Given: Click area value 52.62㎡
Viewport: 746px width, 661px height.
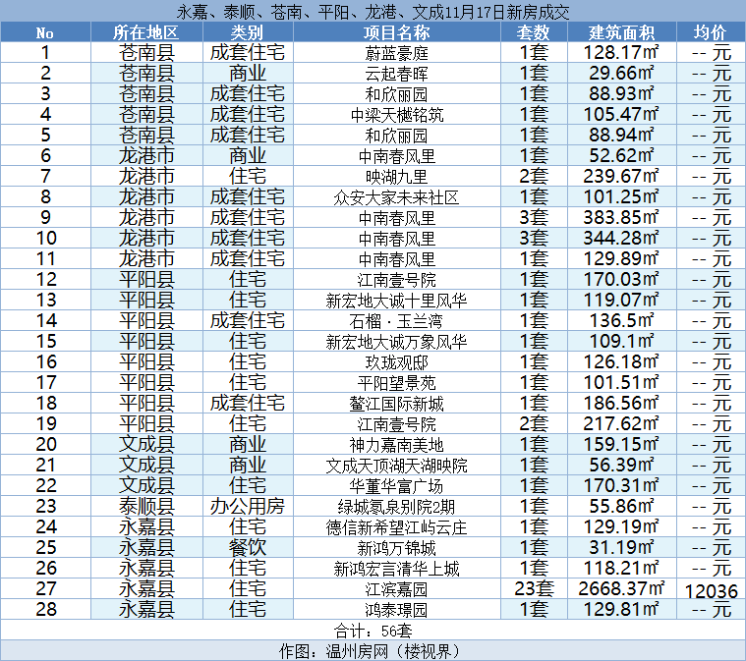Looking at the screenshot, I should point(621,155).
